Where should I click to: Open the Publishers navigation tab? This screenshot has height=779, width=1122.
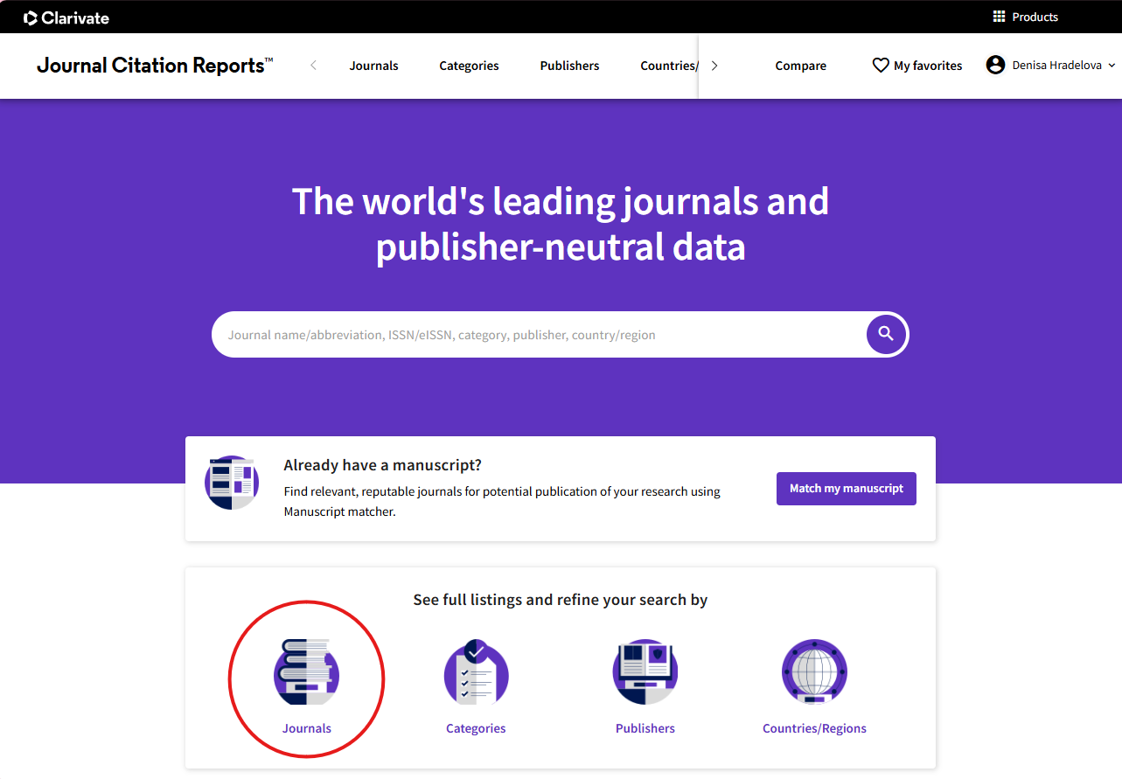tap(569, 66)
